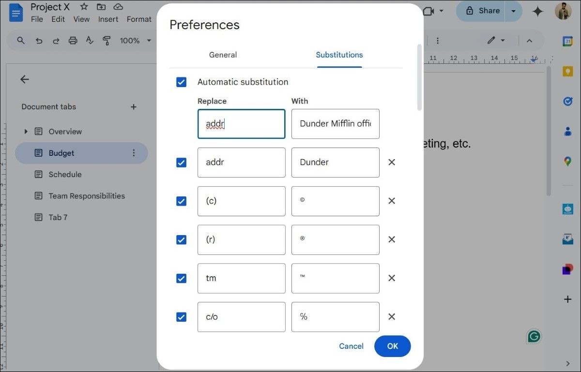The height and width of the screenshot is (372, 581).
Task: Switch to the General preferences tab
Action: pyautogui.click(x=223, y=55)
